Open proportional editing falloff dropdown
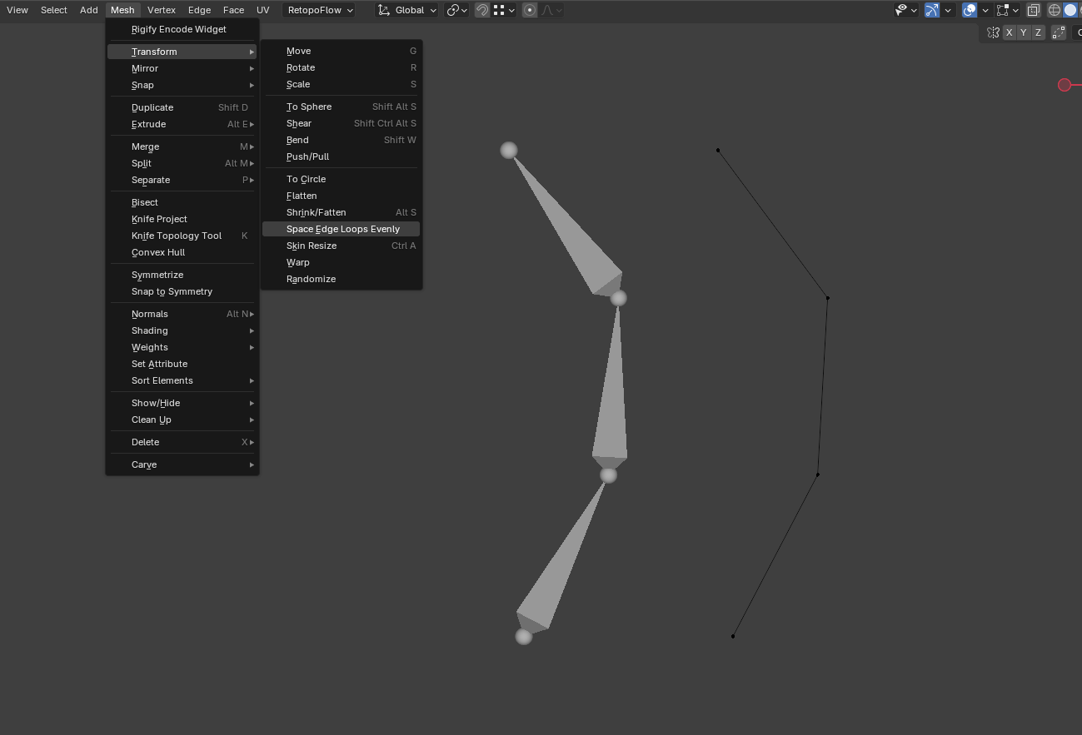 (x=551, y=10)
